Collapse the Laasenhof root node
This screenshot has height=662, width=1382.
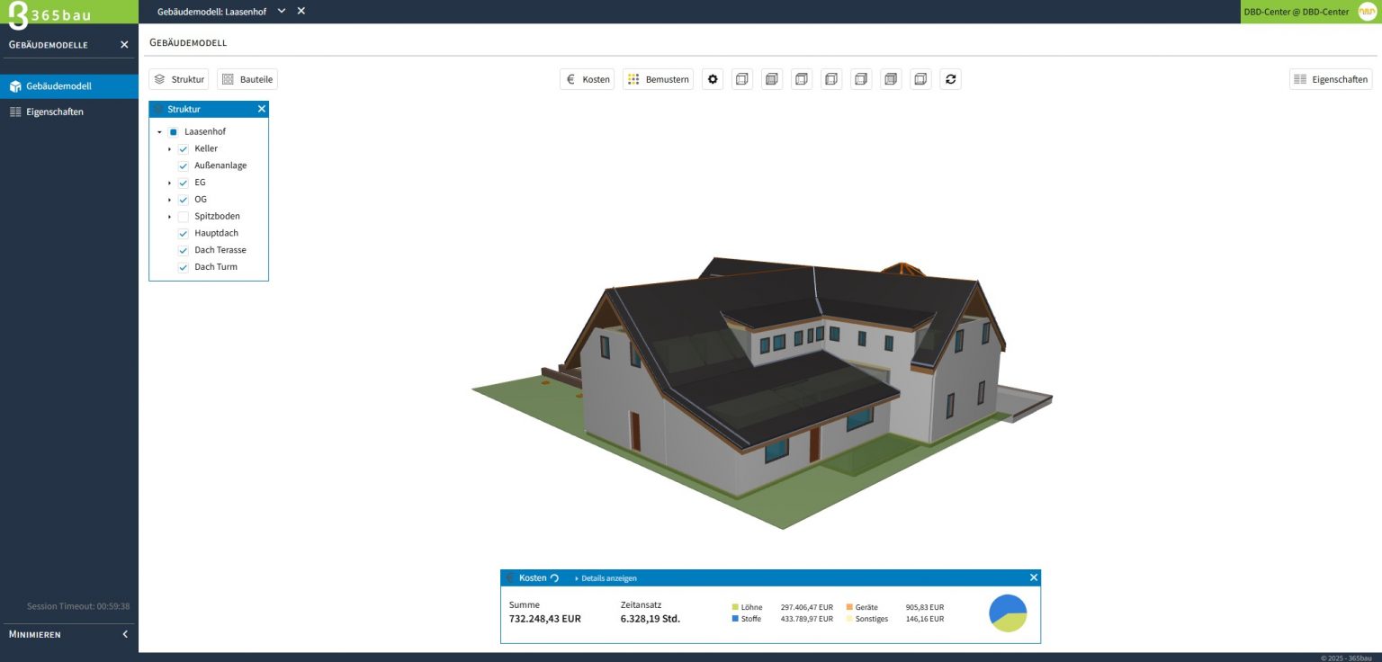[x=159, y=132]
